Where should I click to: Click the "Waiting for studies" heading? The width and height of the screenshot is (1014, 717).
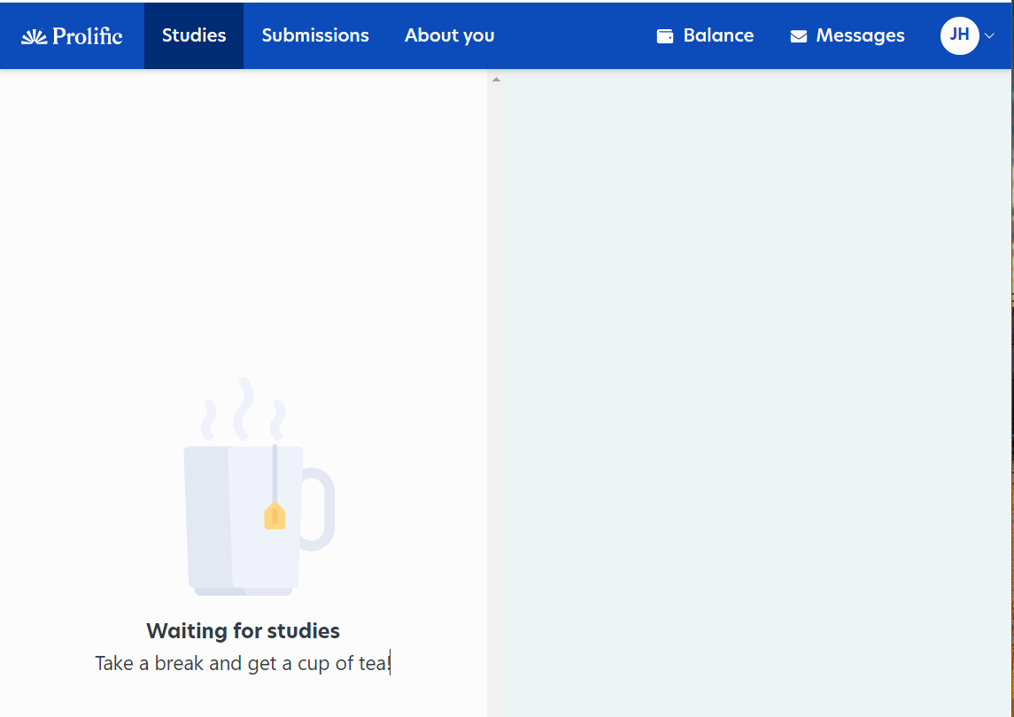pyautogui.click(x=243, y=631)
